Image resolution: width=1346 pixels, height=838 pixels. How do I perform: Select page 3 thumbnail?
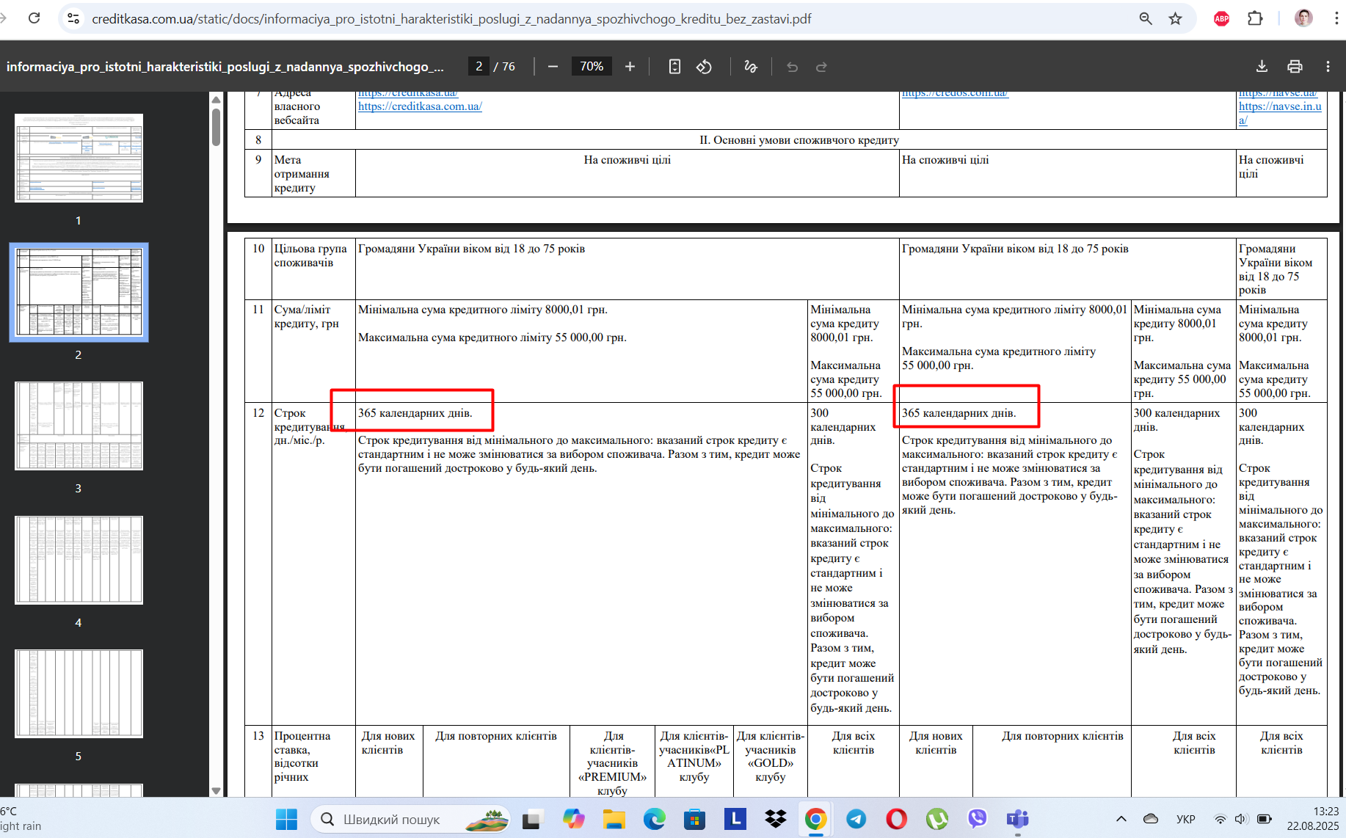point(79,426)
